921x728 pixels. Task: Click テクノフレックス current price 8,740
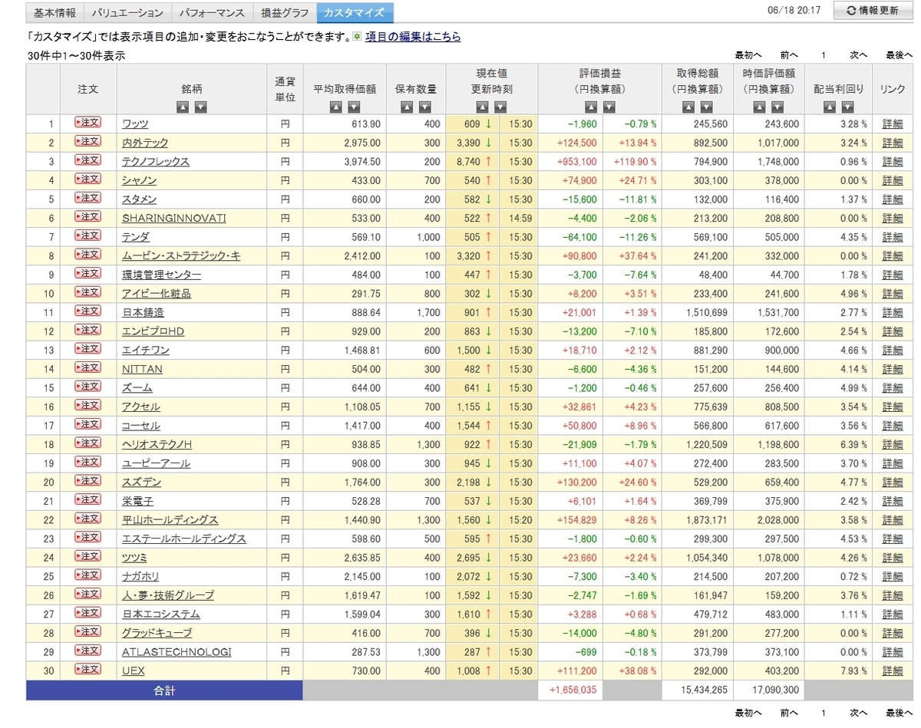click(467, 162)
